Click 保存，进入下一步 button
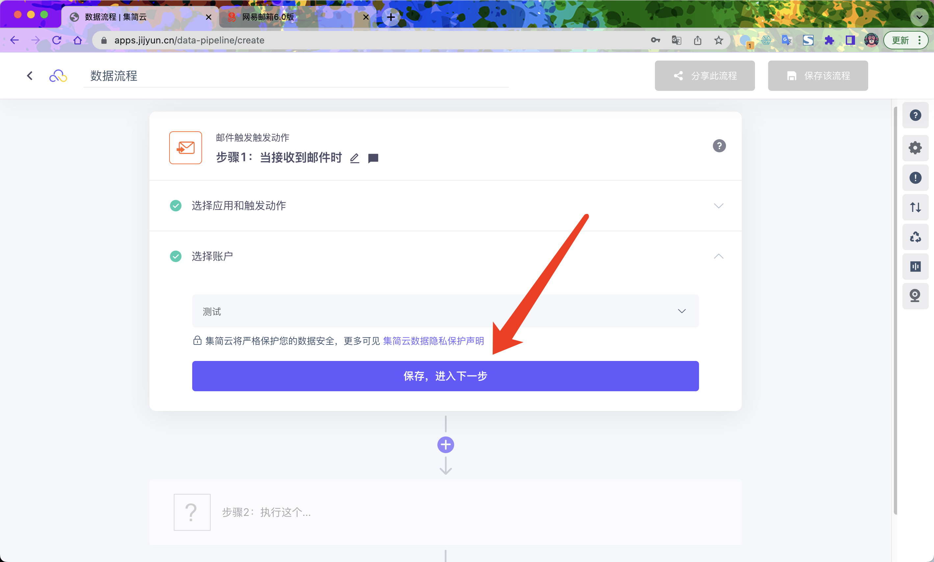The image size is (934, 562). [x=445, y=376]
